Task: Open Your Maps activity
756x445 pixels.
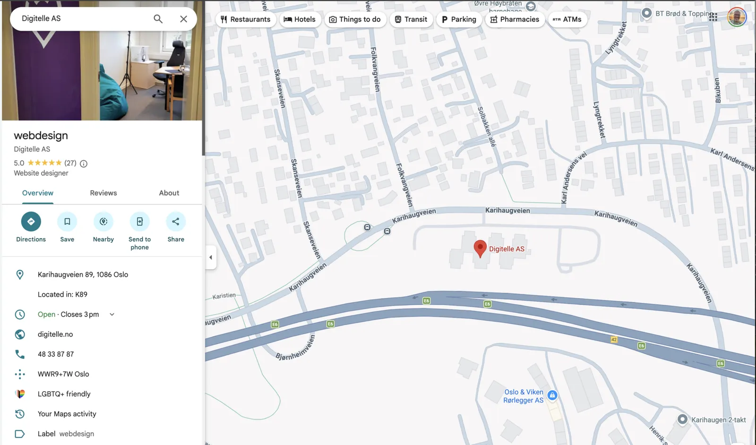Action: [x=67, y=414]
